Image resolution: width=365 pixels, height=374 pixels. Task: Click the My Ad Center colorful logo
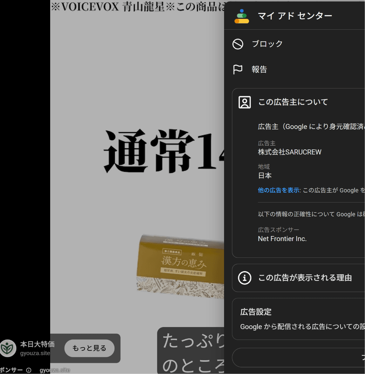[242, 16]
